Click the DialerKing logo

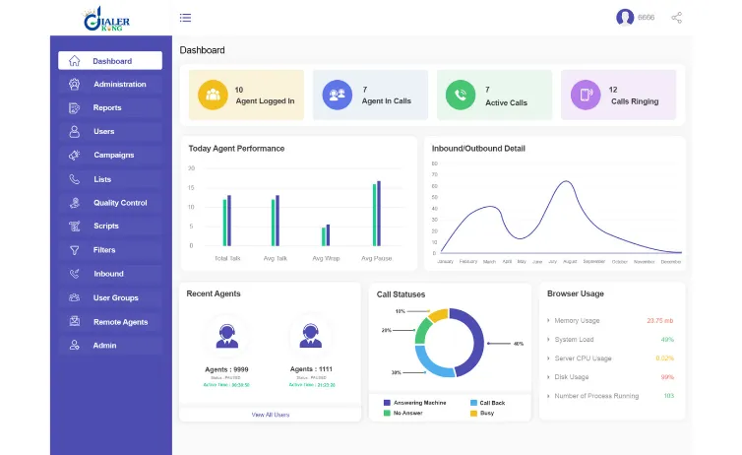pos(106,19)
